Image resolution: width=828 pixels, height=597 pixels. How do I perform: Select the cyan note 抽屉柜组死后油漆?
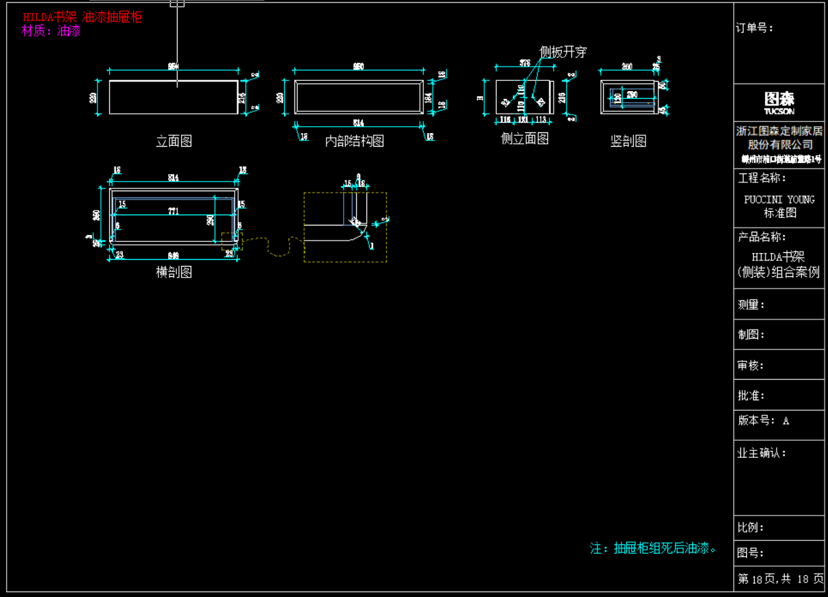(x=653, y=548)
